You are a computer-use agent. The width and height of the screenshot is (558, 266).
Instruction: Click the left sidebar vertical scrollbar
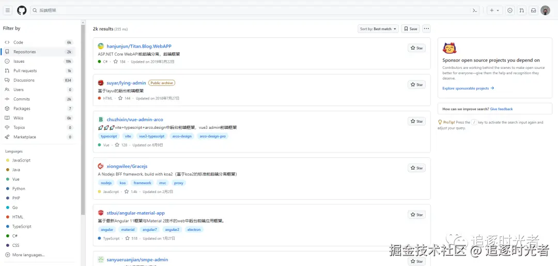coord(83,120)
